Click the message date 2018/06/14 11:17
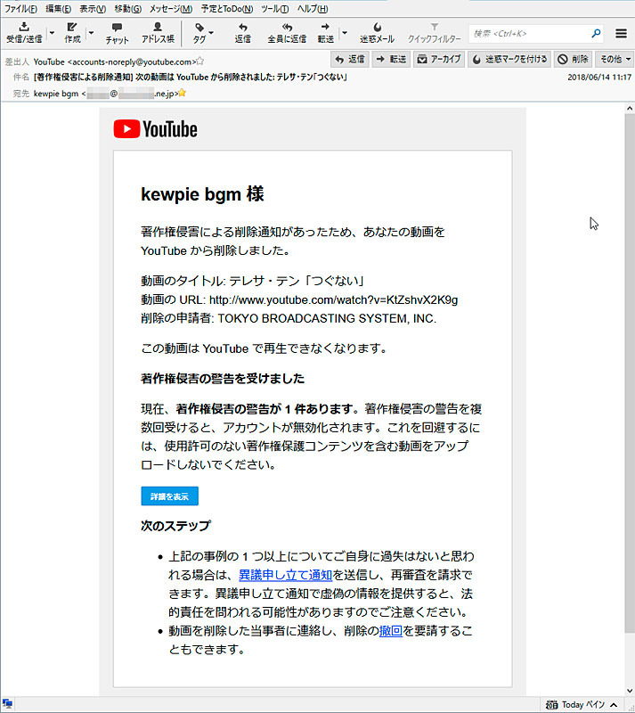The width and height of the screenshot is (635, 713). pos(599,78)
